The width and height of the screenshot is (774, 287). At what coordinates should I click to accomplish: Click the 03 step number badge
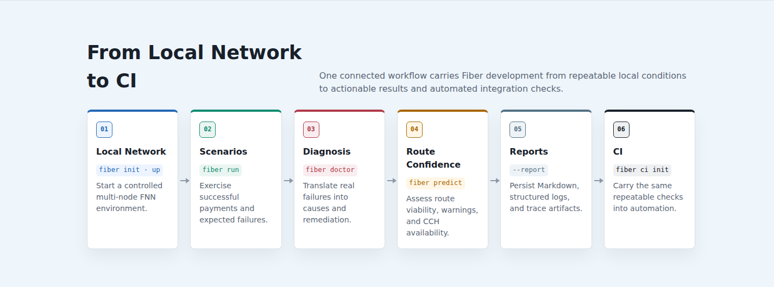pyautogui.click(x=311, y=130)
